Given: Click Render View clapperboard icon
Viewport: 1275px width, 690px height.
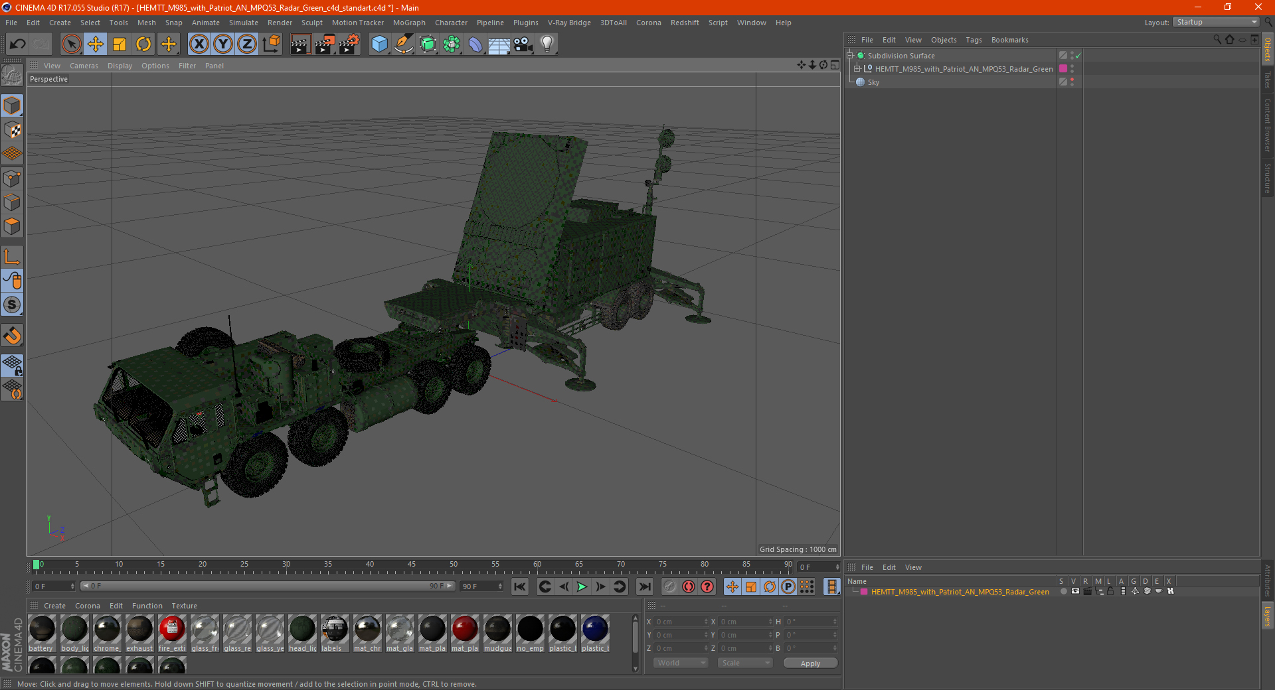Looking at the screenshot, I should [x=300, y=44].
